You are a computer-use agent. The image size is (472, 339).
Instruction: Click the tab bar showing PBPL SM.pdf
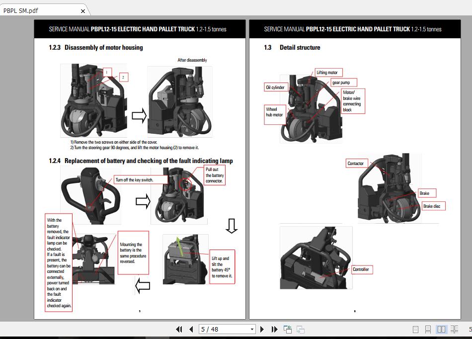pos(35,10)
